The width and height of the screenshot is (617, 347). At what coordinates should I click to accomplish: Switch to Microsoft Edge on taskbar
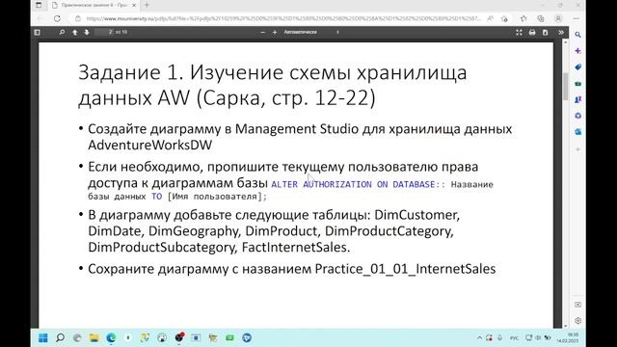pyautogui.click(x=111, y=337)
